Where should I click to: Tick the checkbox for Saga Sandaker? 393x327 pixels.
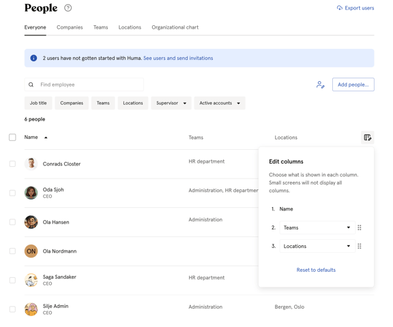[x=12, y=280]
